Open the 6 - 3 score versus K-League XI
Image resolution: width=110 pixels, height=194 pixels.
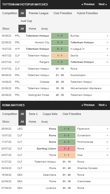pyautogui.click(x=60, y=49)
